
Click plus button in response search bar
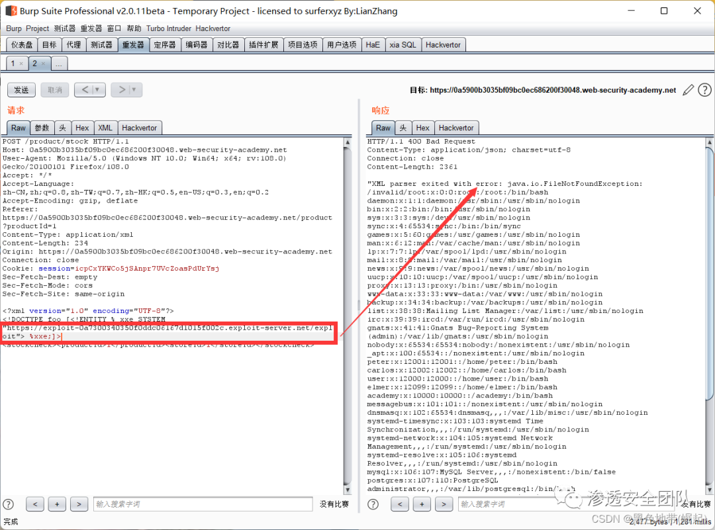click(x=422, y=504)
